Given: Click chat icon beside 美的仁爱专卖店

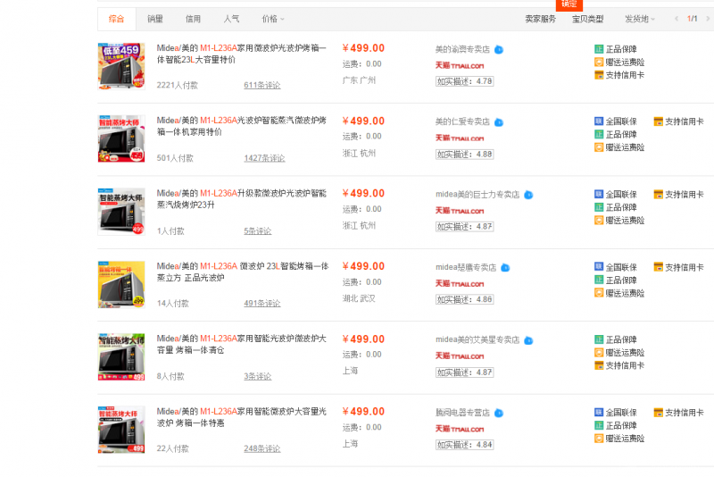Looking at the screenshot, I should point(499,122).
